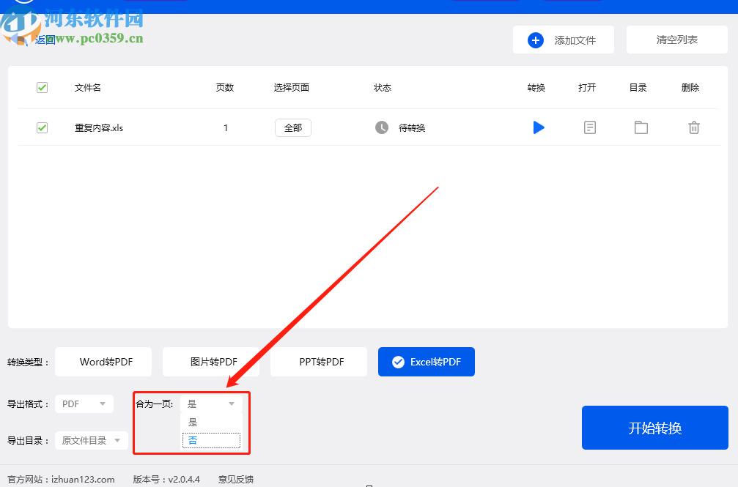The image size is (738, 487).
Task: Select 否 in the 合为一页 dropdown
Action: point(210,439)
